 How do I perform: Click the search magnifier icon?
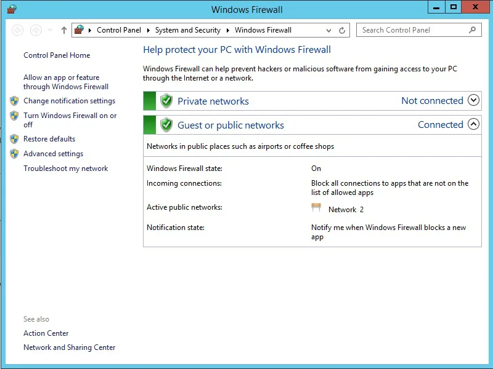point(473,30)
